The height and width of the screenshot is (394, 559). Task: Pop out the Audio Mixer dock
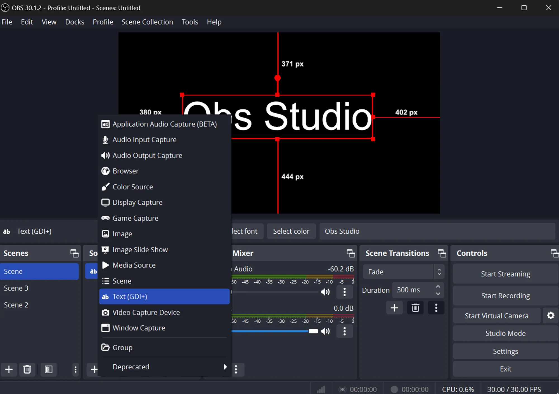tap(351, 253)
